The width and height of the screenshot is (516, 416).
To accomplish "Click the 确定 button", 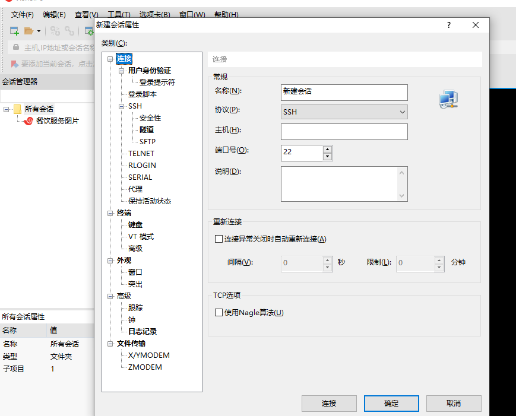I will 391,404.
